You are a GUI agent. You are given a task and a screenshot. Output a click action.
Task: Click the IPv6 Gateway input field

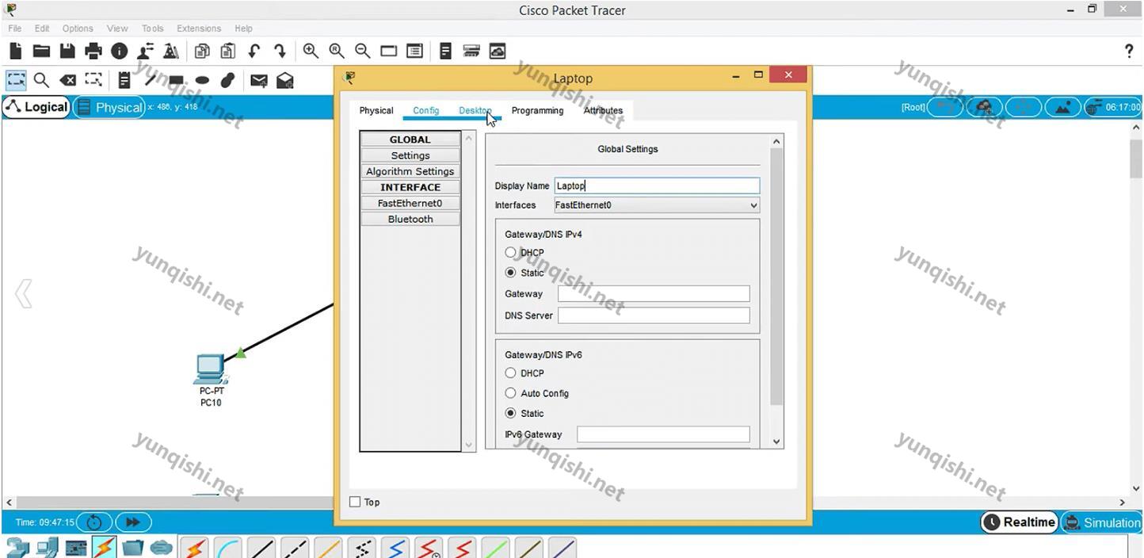click(663, 434)
